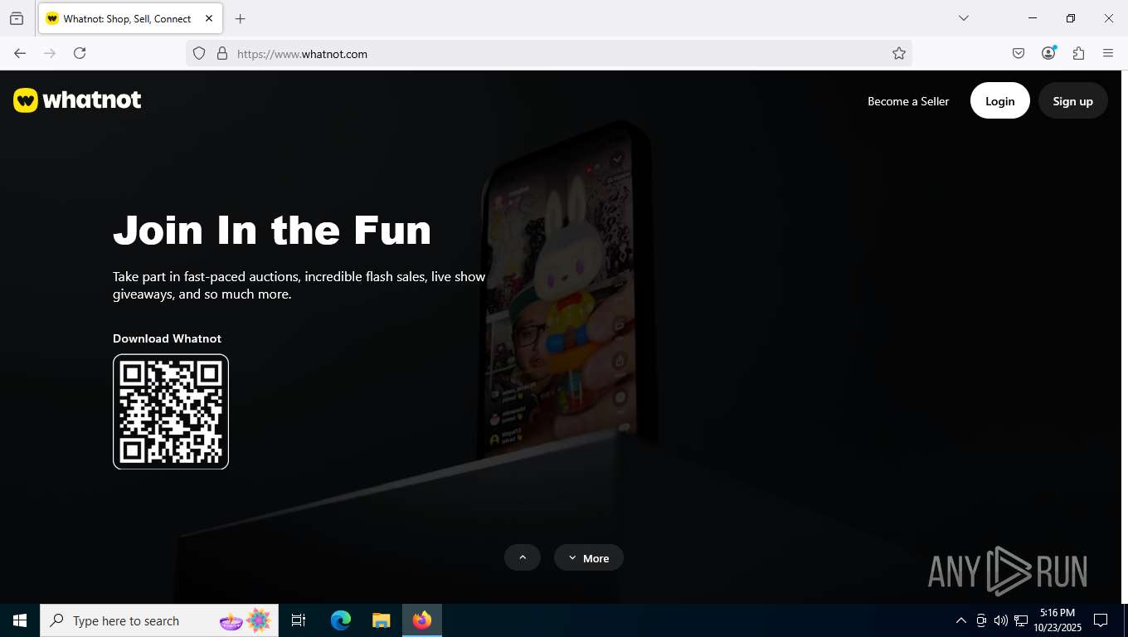Go back using the browser back arrow
This screenshot has height=637, width=1128.
tap(20, 53)
